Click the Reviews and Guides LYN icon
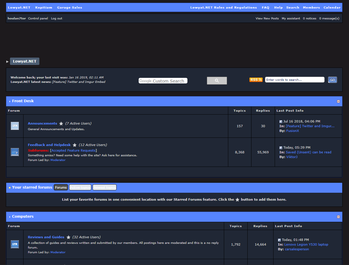This screenshot has width=349, height=265. point(15,244)
